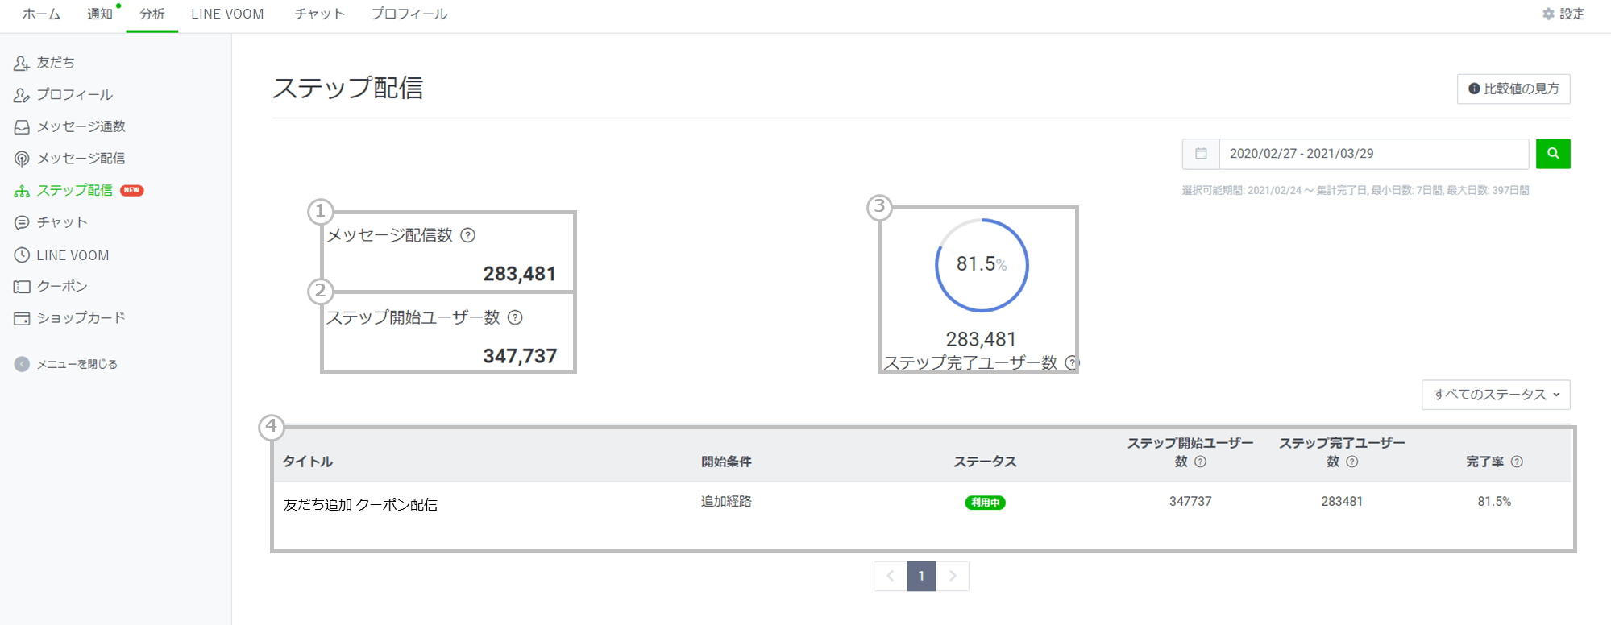Open 友だち in the sidebar
Viewport: 1611px width, 625px height.
55,62
